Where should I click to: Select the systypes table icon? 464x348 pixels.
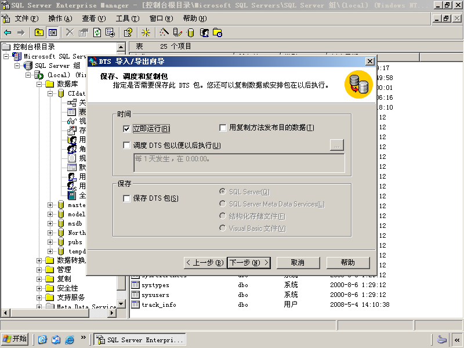135,285
